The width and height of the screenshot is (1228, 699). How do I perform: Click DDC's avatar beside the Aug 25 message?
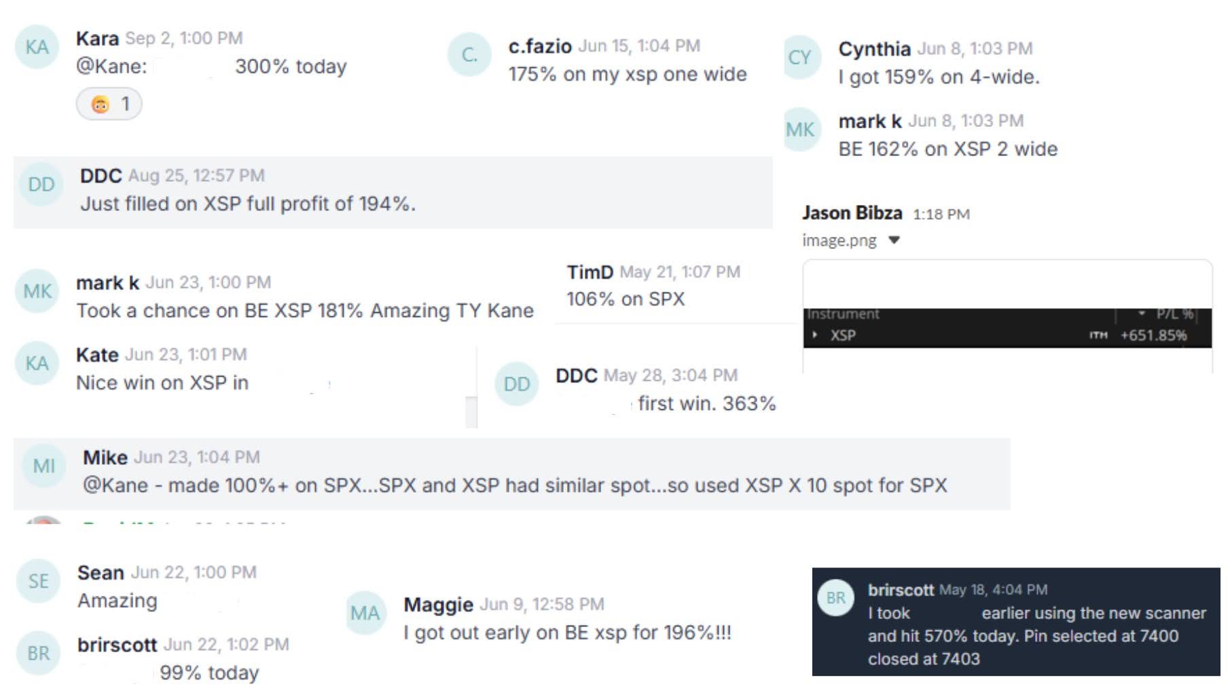[x=41, y=184]
